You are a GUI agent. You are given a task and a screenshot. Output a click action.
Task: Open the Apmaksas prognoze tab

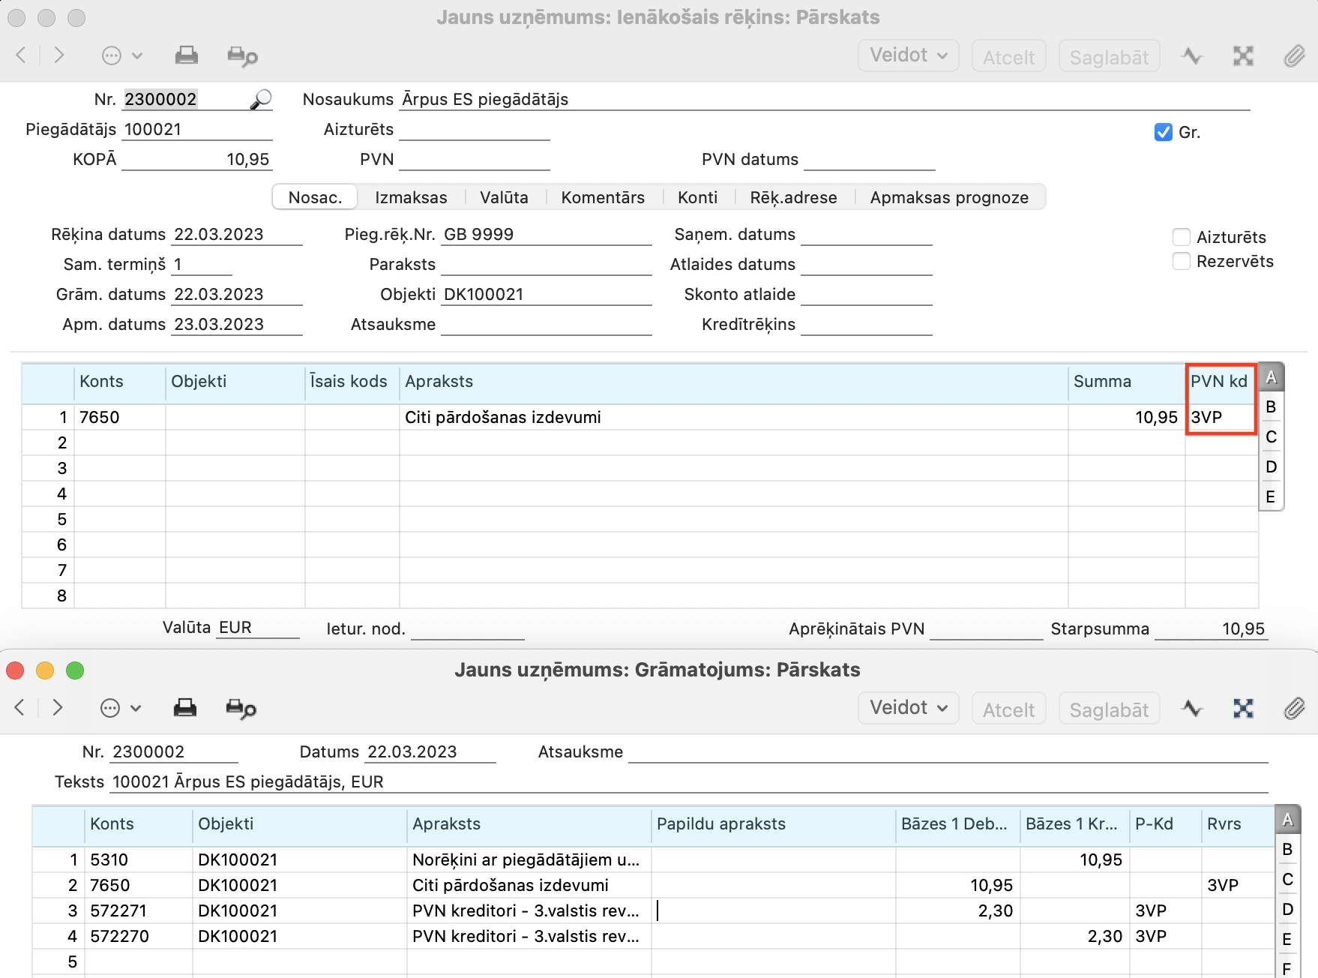pyautogui.click(x=948, y=197)
